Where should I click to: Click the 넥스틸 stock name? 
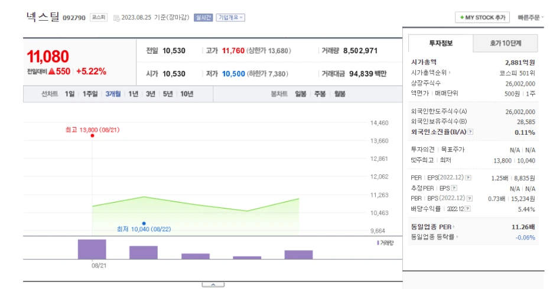(x=43, y=17)
